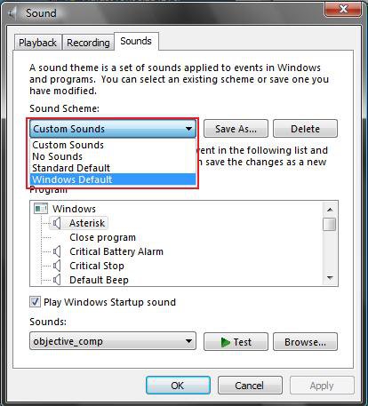Click the Sound speaker icon in title bar
This screenshot has height=406, width=368.
pos(12,13)
